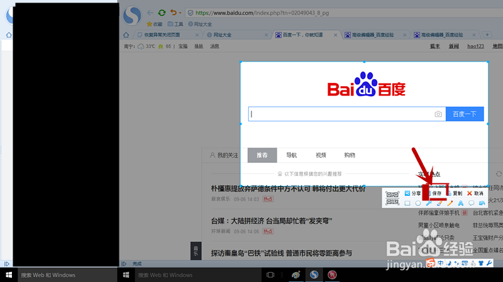This screenshot has width=503, height=282.
Task: Open the Task View icon on the taskbar
Action: pyautogui.click(x=270, y=275)
